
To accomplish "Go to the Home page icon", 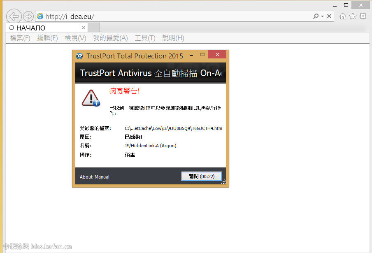I will 342,16.
